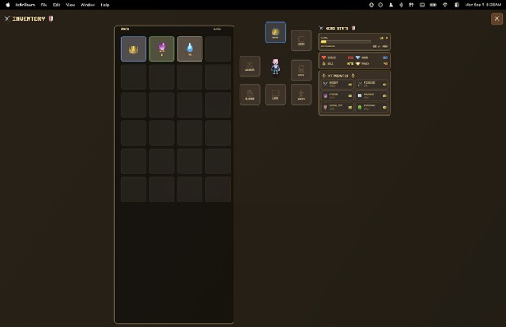Open the Help menu
This screenshot has width=506, height=327.
click(105, 5)
